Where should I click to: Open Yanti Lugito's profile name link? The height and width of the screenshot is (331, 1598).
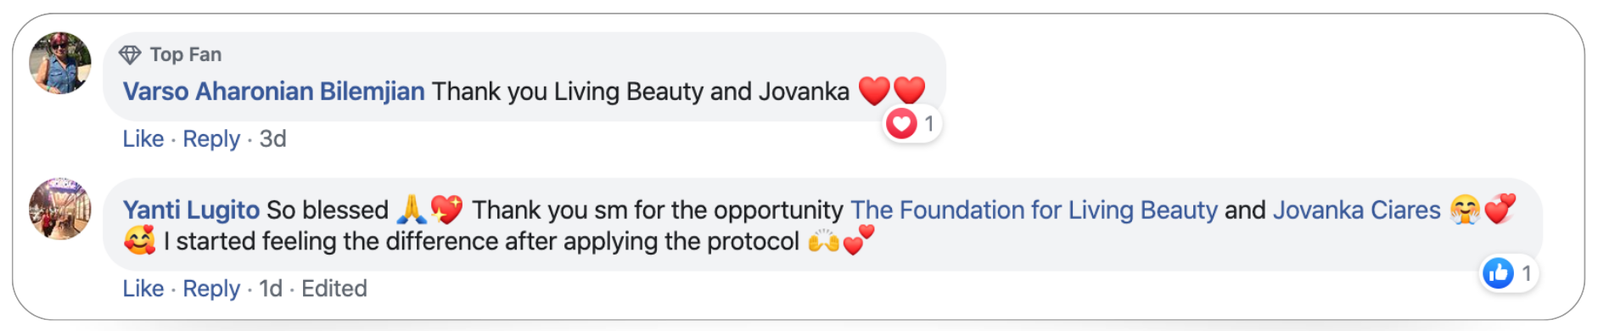pos(191,210)
